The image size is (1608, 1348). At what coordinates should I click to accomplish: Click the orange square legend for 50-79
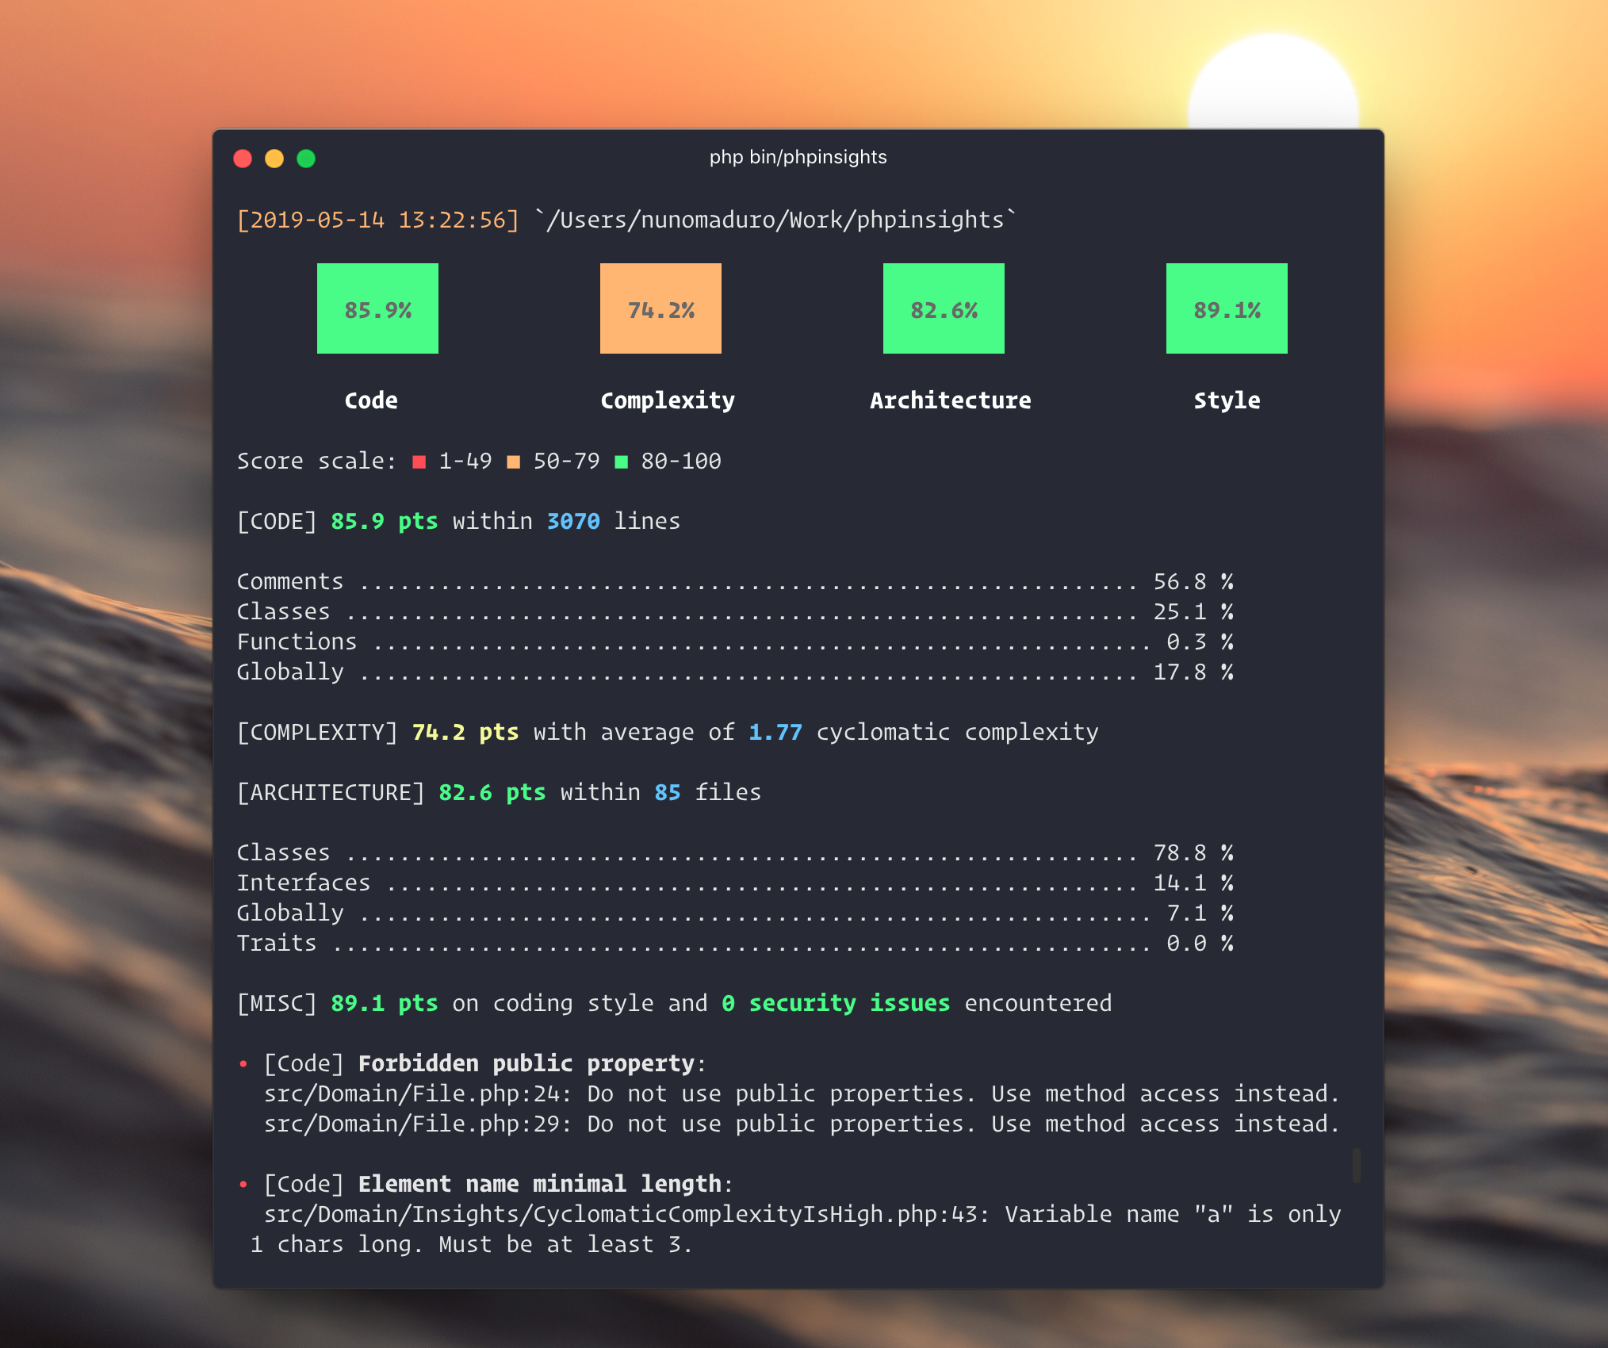click(x=514, y=461)
